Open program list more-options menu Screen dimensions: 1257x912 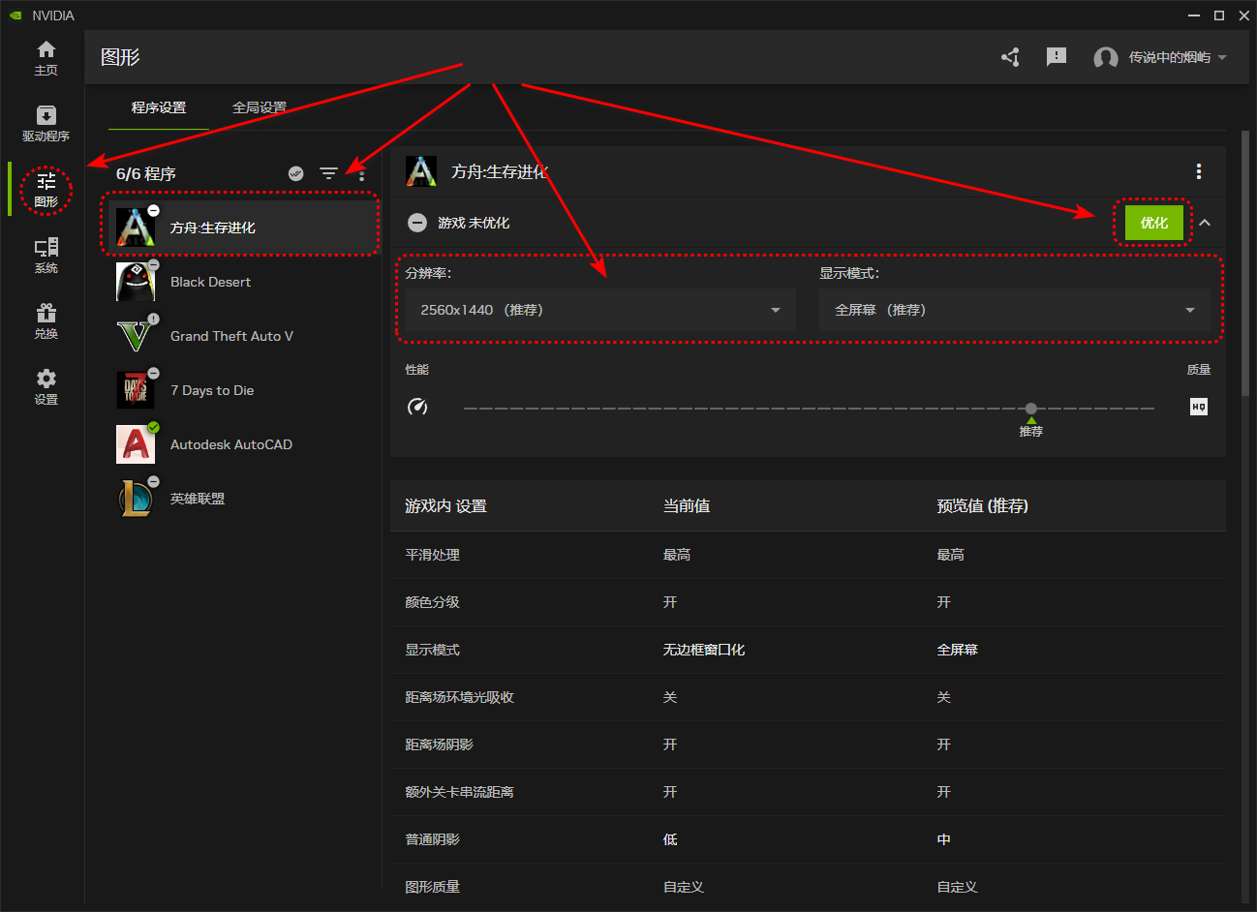(x=362, y=173)
